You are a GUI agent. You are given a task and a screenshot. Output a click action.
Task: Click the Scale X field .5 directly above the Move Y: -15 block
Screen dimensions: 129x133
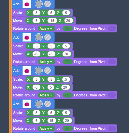coord(36,13)
